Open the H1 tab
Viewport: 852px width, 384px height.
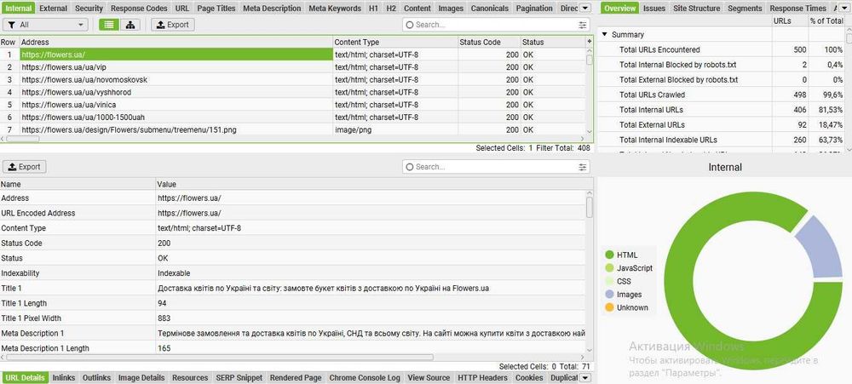tap(373, 9)
